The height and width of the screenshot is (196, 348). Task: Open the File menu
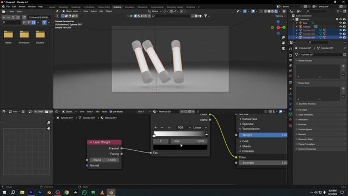pos(8,7)
